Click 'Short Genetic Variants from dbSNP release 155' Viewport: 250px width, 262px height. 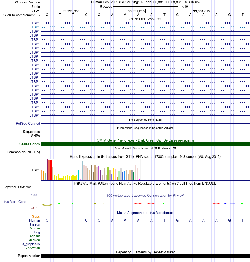coord(145,148)
